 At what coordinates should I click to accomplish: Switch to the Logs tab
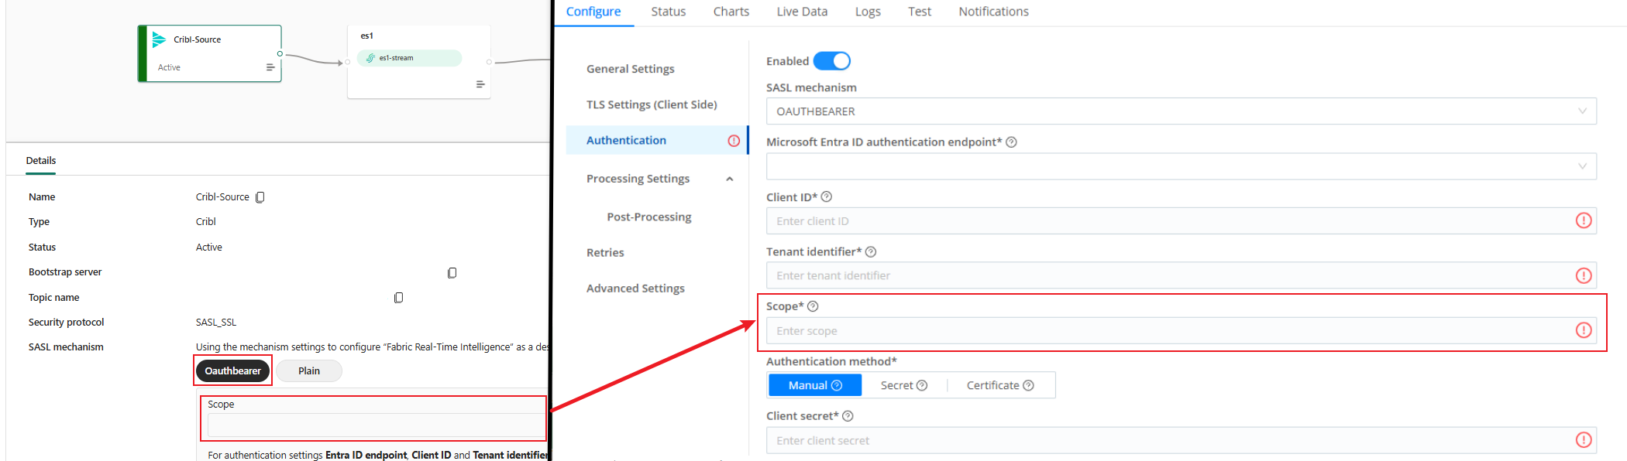[868, 12]
